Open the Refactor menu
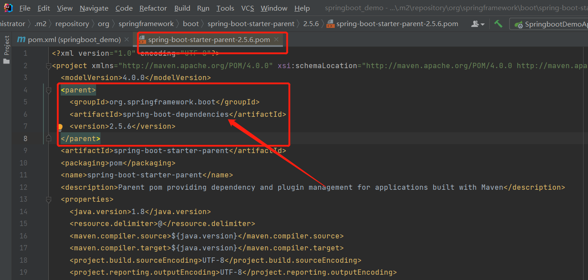The width and height of the screenshot is (588, 280). [x=154, y=8]
